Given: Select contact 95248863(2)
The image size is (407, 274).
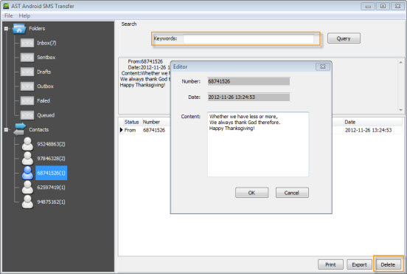Looking at the screenshot, I should [51, 144].
